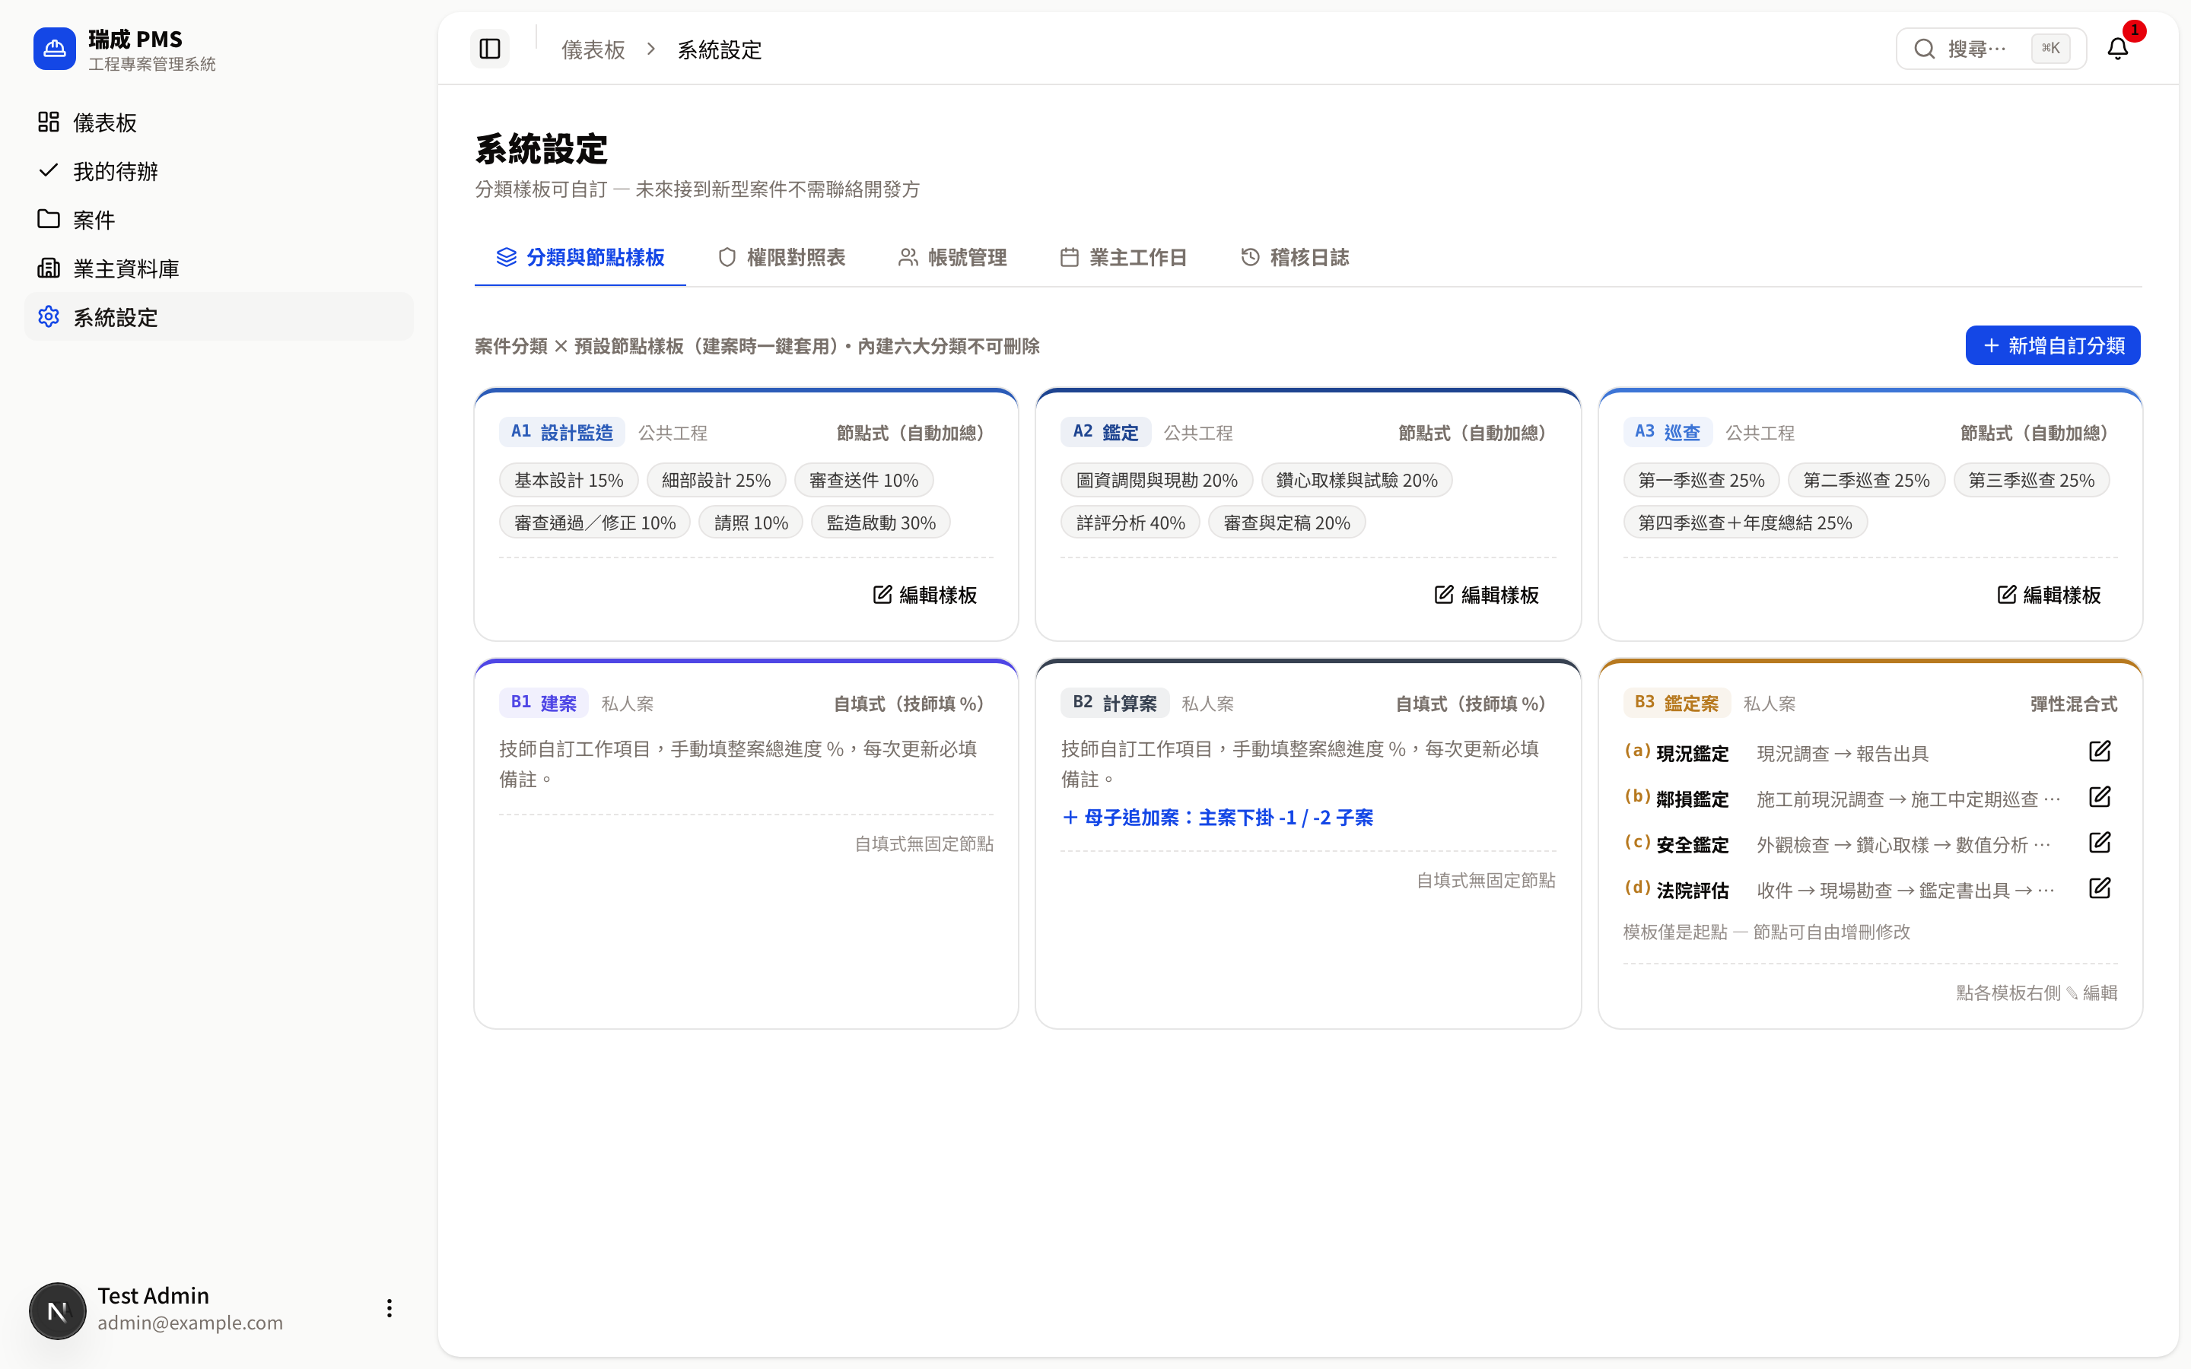Click the 審查通過／修正 10% chip
Image resolution: width=2191 pixels, height=1369 pixels.
coord(595,523)
